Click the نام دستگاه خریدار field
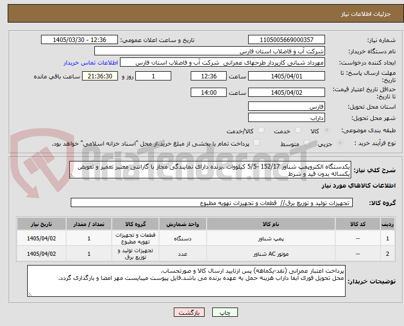This screenshot has width=404, height=326. [x=210, y=51]
